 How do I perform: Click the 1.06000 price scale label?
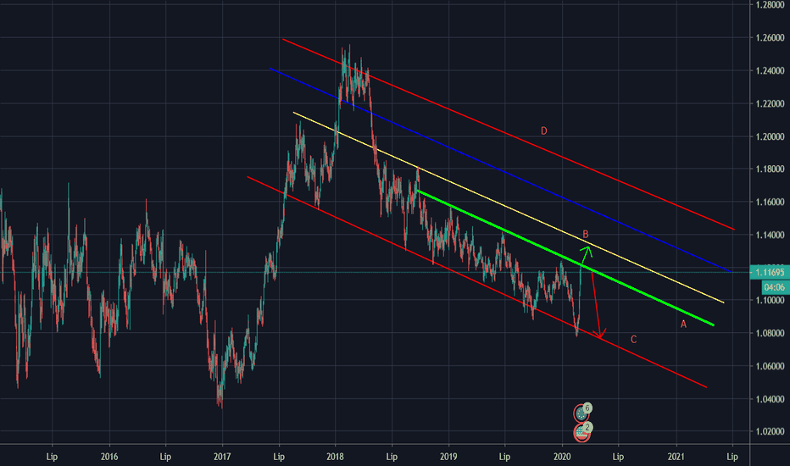pyautogui.click(x=770, y=366)
